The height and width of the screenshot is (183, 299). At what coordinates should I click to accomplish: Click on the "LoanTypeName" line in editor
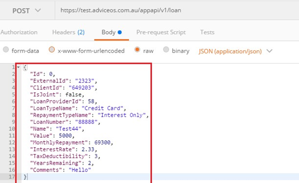(78, 108)
